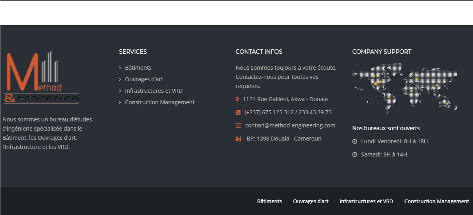Select Bâtiments in the bottom footer menu
This screenshot has width=473, height=215.
269,201
